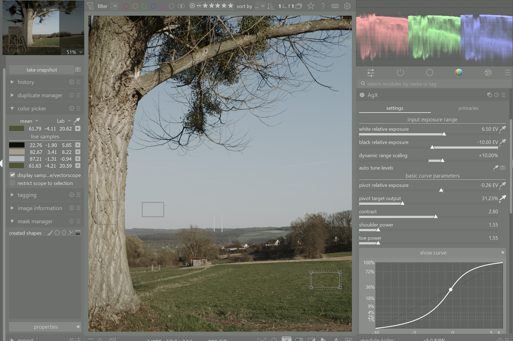Remove the live sample 87.21 row
This screenshot has height=341, width=513.
point(78,159)
